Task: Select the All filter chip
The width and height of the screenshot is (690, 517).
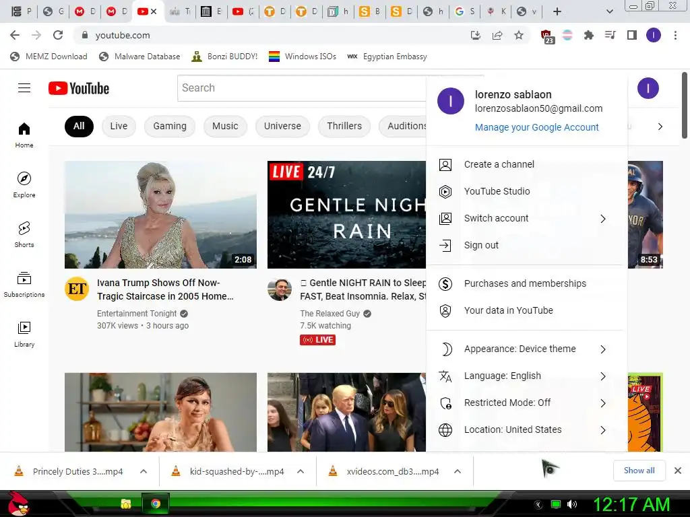Action: click(x=79, y=127)
